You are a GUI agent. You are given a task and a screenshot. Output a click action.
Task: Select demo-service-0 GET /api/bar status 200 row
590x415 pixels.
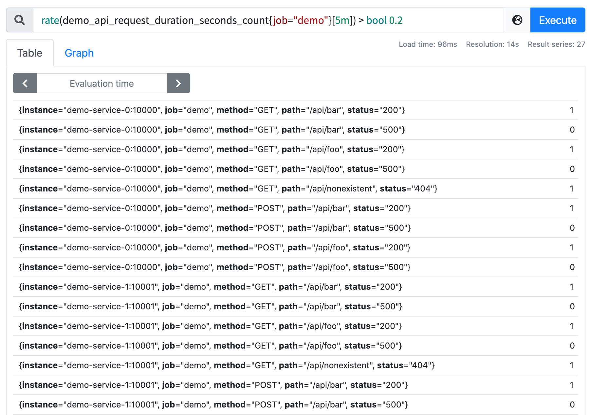pos(296,110)
